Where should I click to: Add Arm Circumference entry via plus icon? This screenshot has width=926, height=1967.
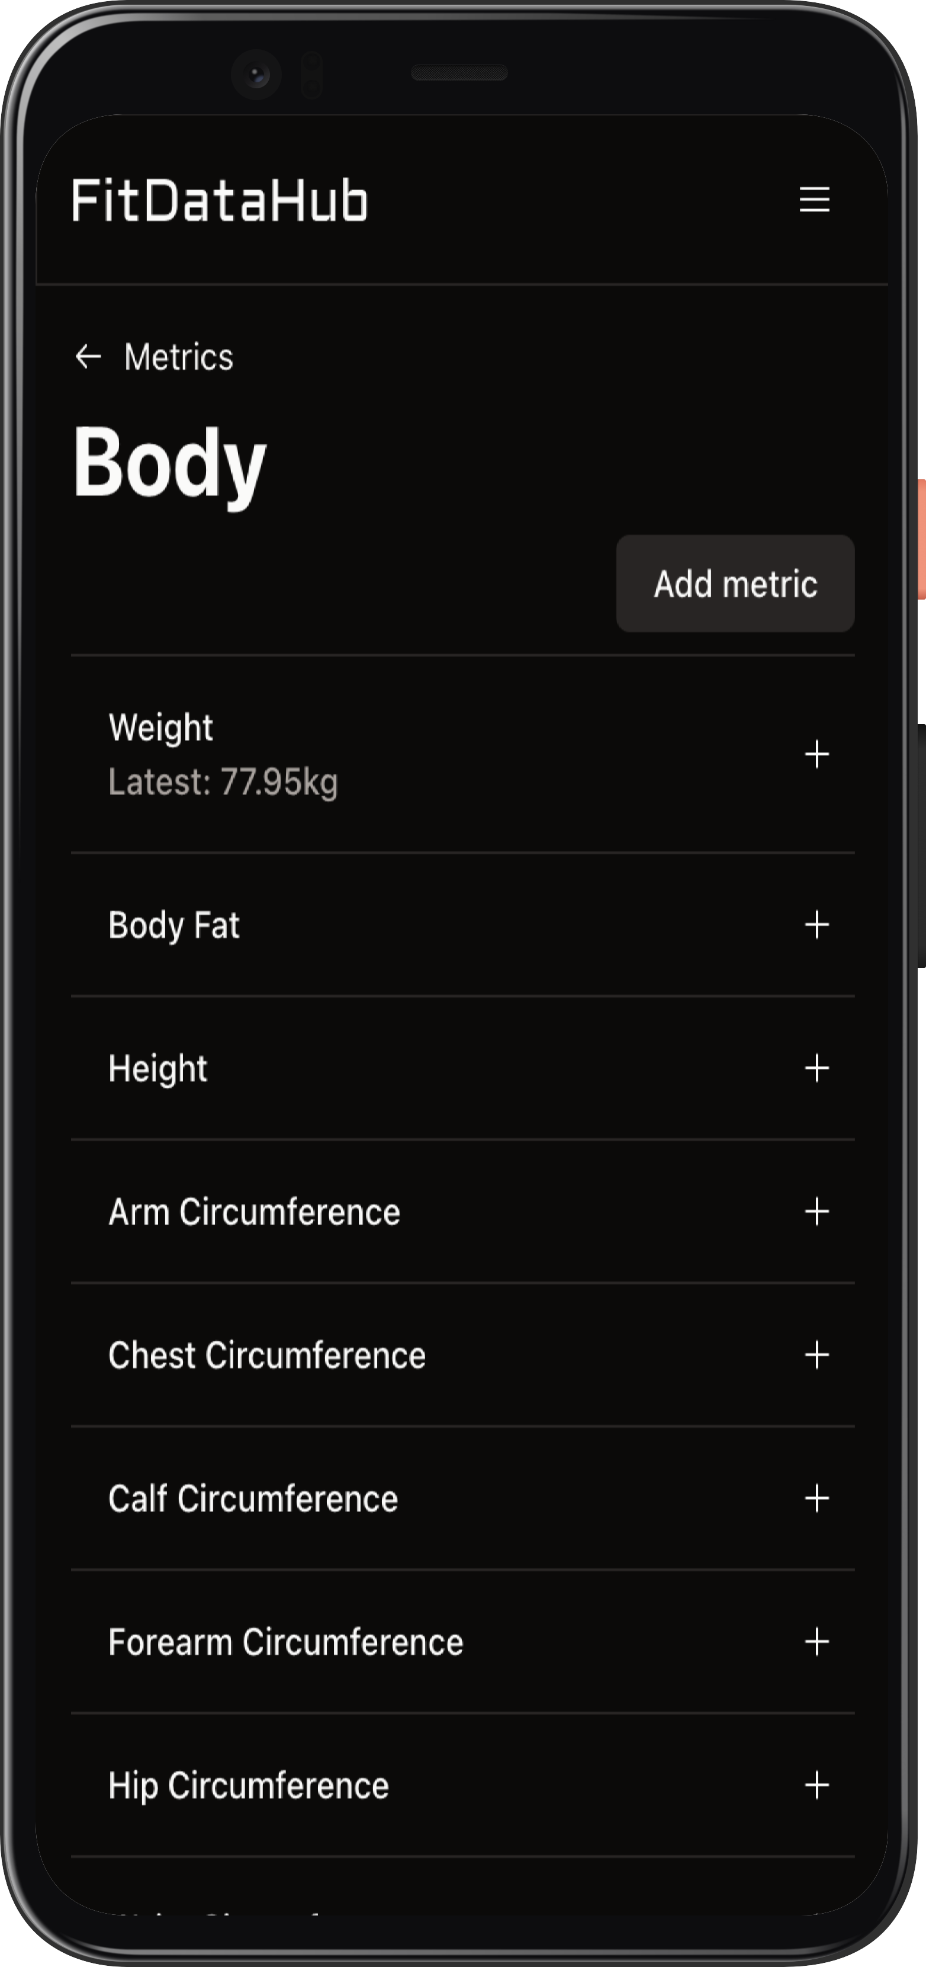[816, 1212]
